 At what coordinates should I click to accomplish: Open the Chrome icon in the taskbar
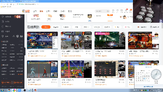tap(14, 90)
